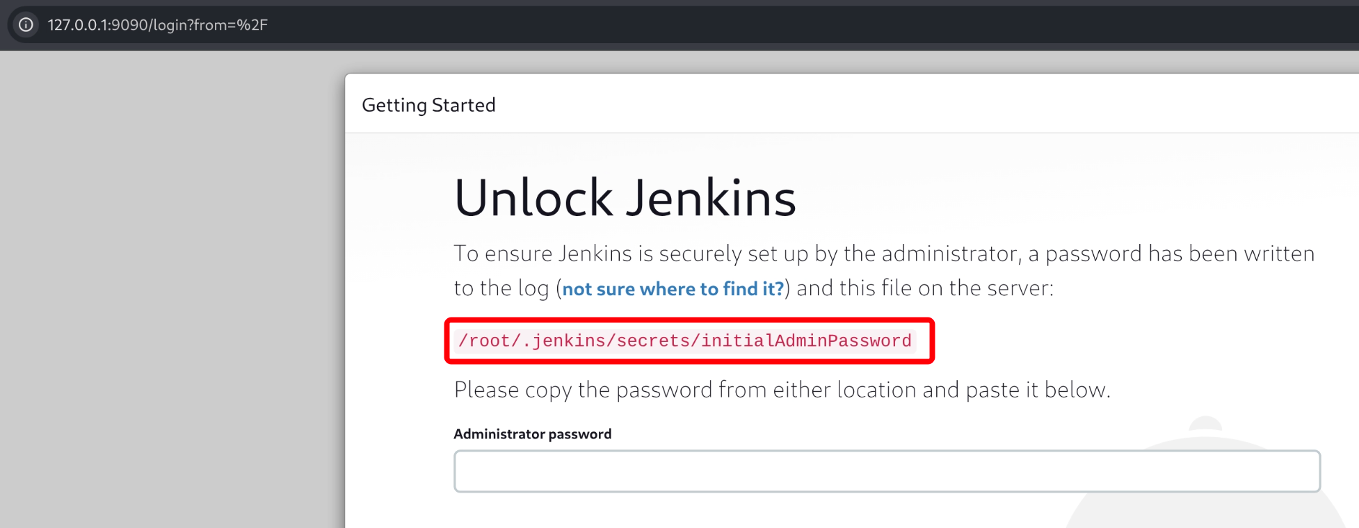Click the initialAdminPassword file path text
Image resolution: width=1359 pixels, height=528 pixels.
point(685,341)
